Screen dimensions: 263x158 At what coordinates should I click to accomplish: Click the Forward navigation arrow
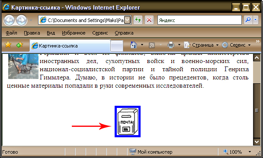click(21, 20)
